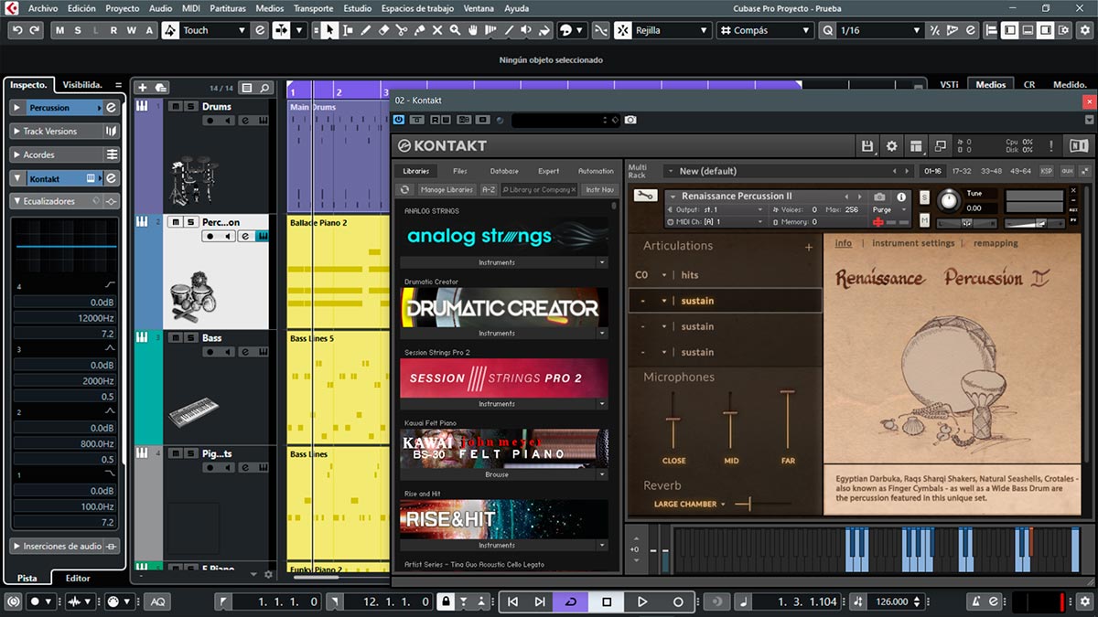Viewport: 1098px width, 617px height.
Task: Click the Redo arrow icon
Action: [x=35, y=30]
